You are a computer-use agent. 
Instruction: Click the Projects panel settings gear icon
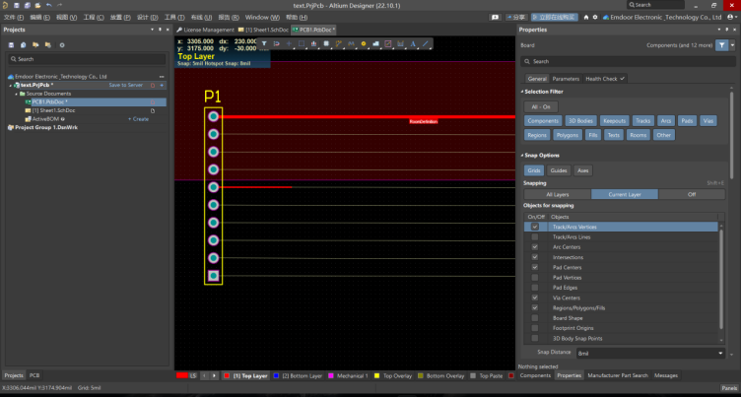tap(62, 44)
